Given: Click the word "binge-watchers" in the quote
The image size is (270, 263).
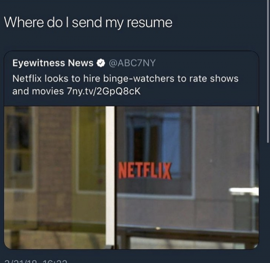Looking at the screenshot, I should (139, 79).
